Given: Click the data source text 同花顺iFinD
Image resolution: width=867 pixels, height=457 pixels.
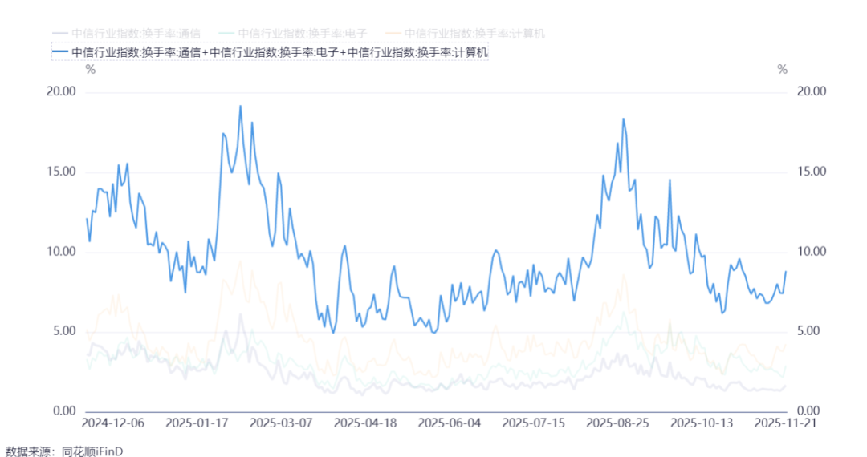Looking at the screenshot, I should (92, 451).
